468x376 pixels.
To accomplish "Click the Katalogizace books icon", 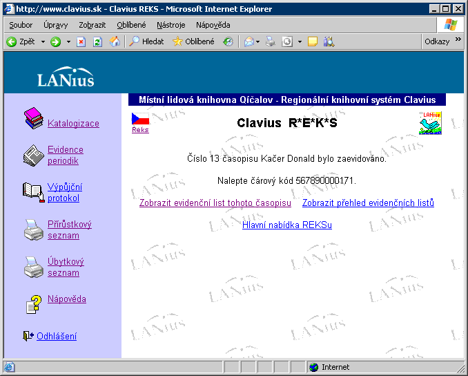I will point(34,118).
